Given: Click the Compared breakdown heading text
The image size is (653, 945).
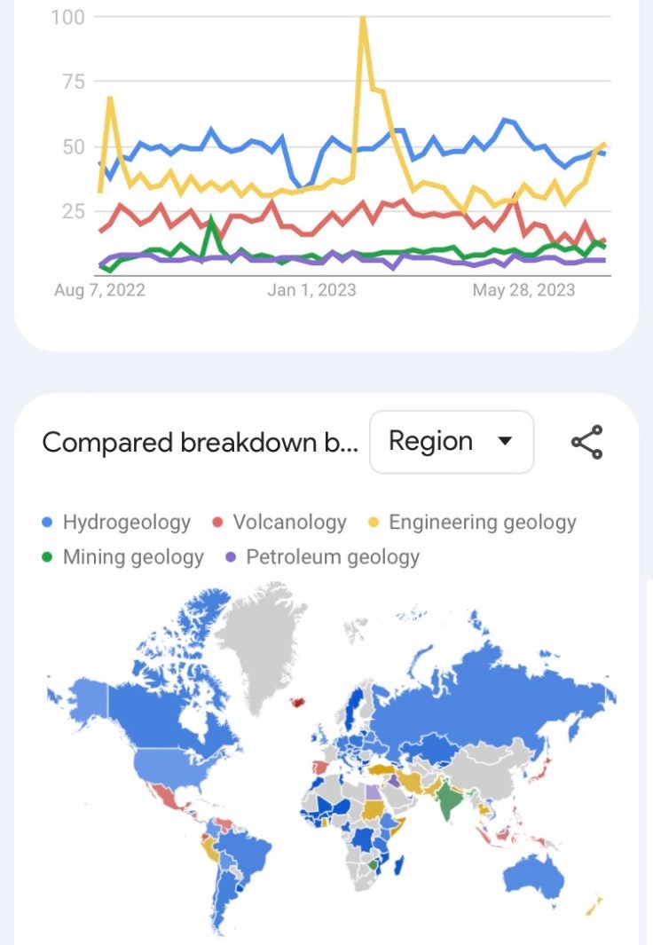Looking at the screenshot, I should 200,442.
